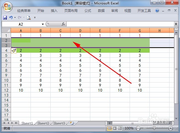Click the Office button logo
The width and height of the screenshot is (180, 133).
coord(7,7)
